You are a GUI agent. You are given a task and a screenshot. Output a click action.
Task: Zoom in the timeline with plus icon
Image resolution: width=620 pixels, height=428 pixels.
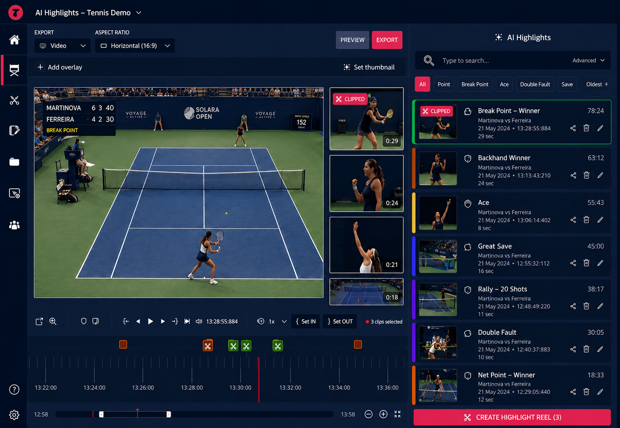click(383, 414)
